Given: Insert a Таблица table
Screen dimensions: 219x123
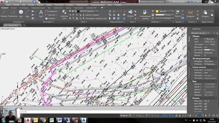Looking at the screenshot, I should [x=50, y=18].
